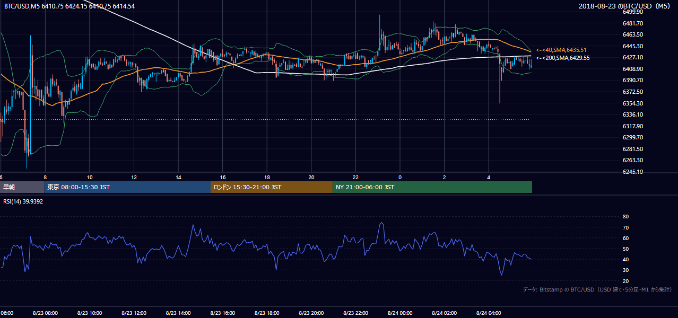This screenshot has width=678, height=318.
Task: Select the 6445.30 price axis label
Action: 632,46
